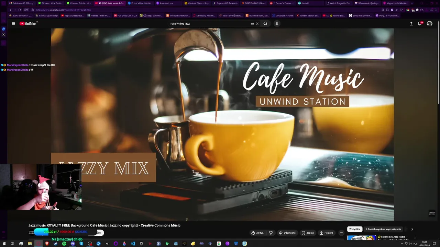The height and width of the screenshot is (247, 440).
Task: Click into the royalty free jazz search field
Action: pyautogui.click(x=209, y=24)
